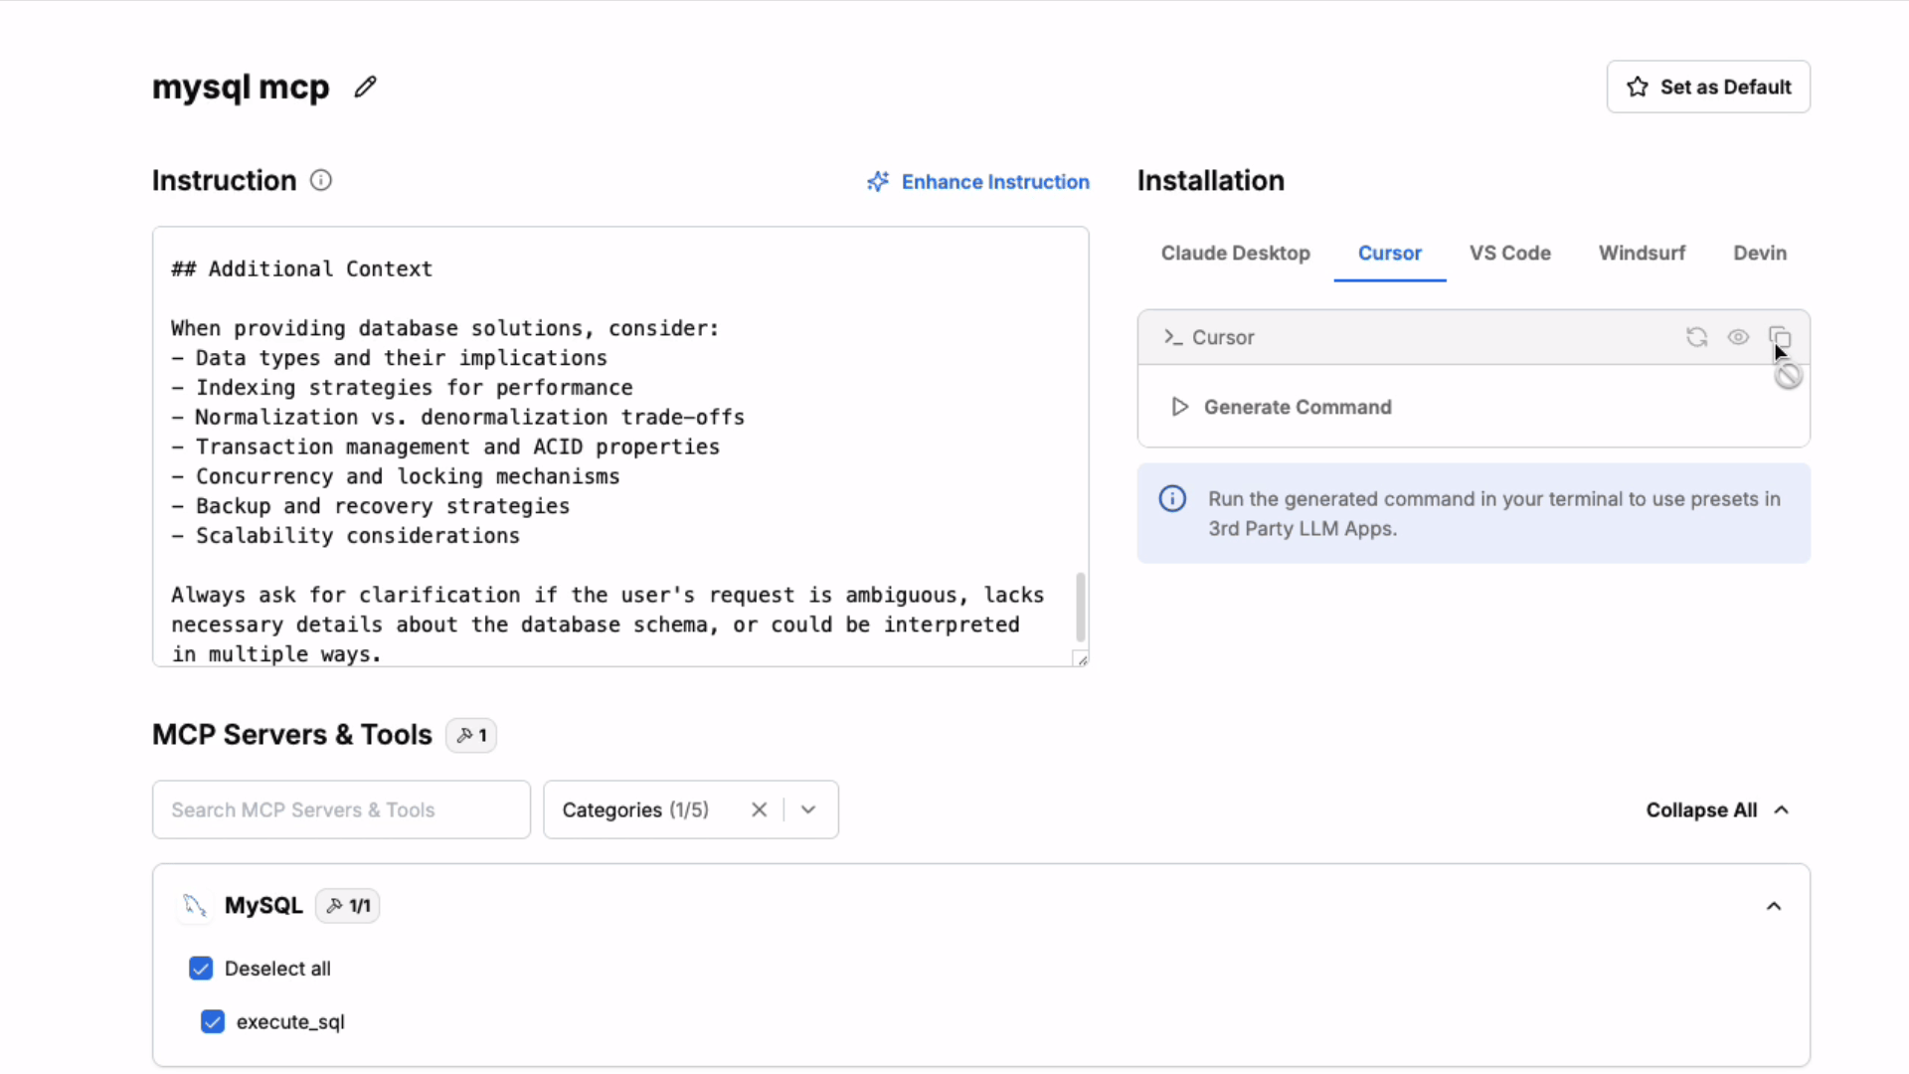The height and width of the screenshot is (1074, 1909).
Task: Click the info icon next to Instruction
Action: (320, 181)
